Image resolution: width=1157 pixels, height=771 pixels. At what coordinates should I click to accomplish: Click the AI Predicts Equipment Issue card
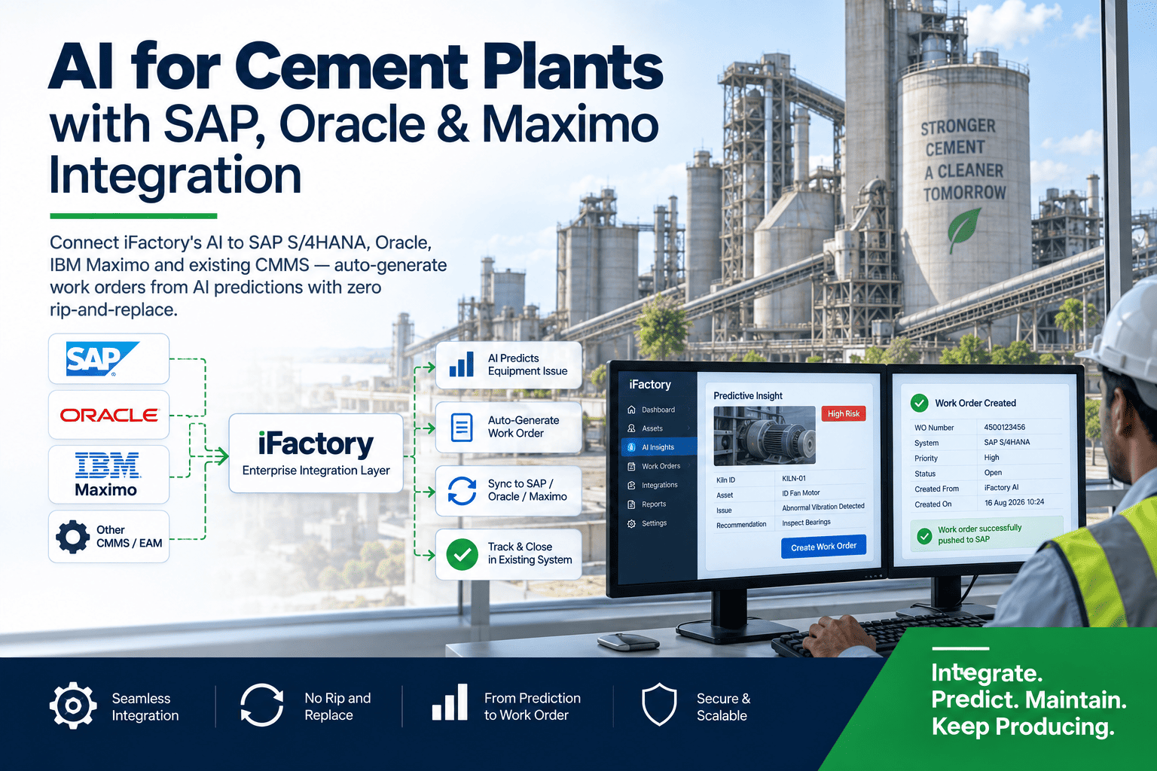(x=508, y=365)
